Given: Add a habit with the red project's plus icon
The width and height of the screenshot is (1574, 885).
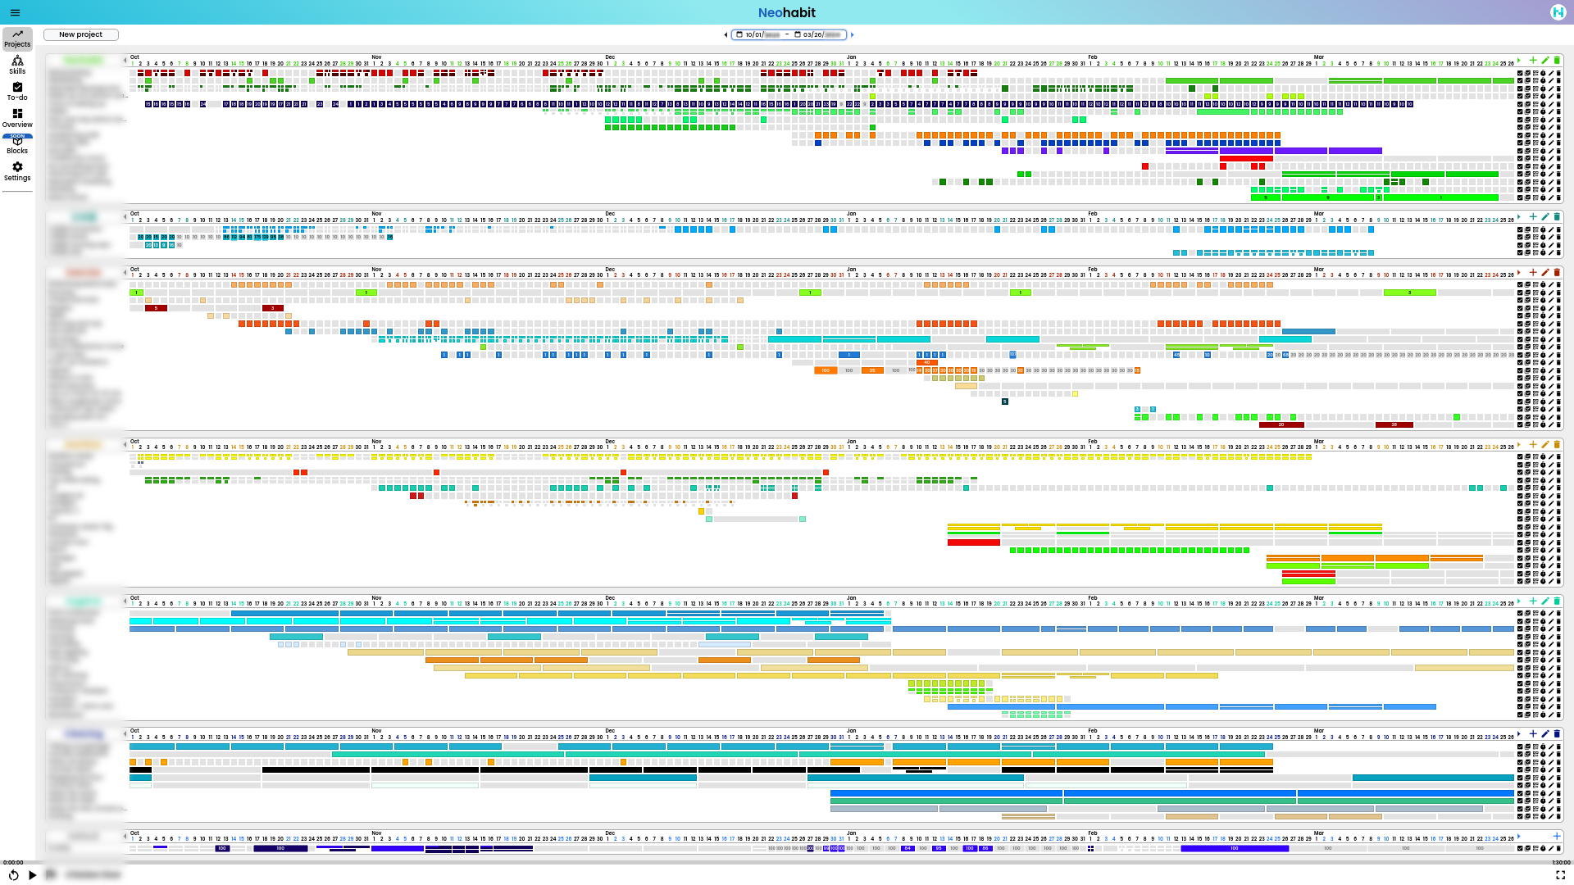Looking at the screenshot, I should 1533,272.
